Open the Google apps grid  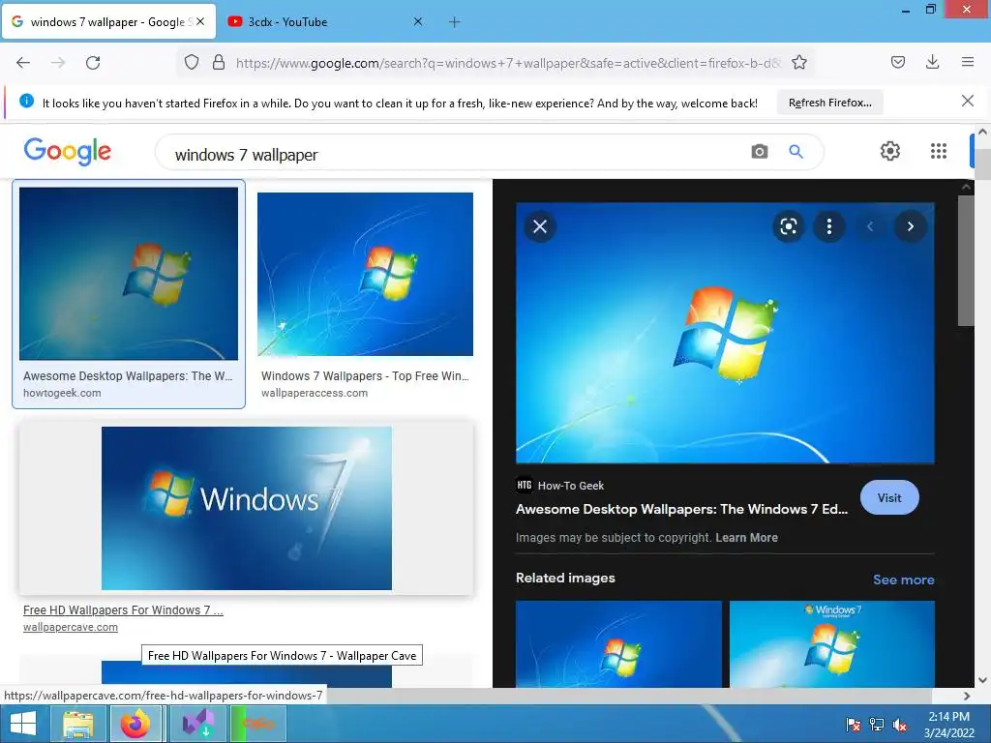click(939, 151)
